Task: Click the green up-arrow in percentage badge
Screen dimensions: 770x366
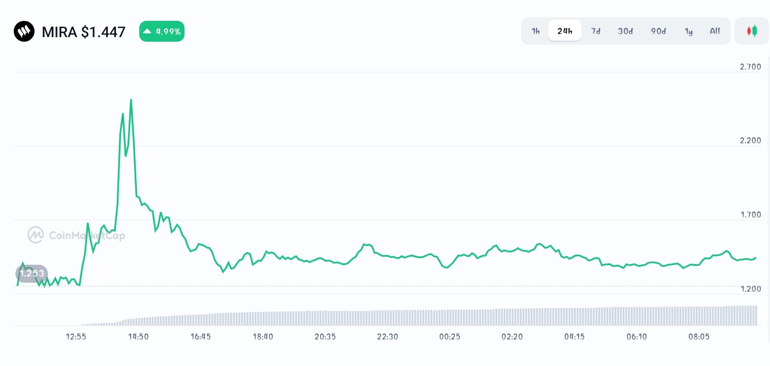Action: pyautogui.click(x=147, y=32)
